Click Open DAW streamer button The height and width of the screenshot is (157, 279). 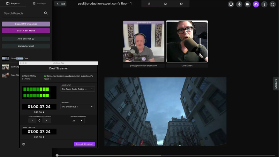point(26,24)
